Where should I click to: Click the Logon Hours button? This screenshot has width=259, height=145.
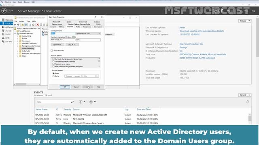click(x=57, y=45)
